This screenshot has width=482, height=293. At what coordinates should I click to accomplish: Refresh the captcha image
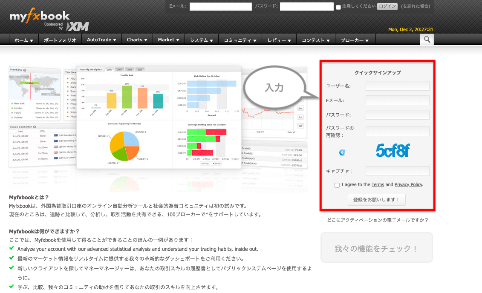(342, 152)
